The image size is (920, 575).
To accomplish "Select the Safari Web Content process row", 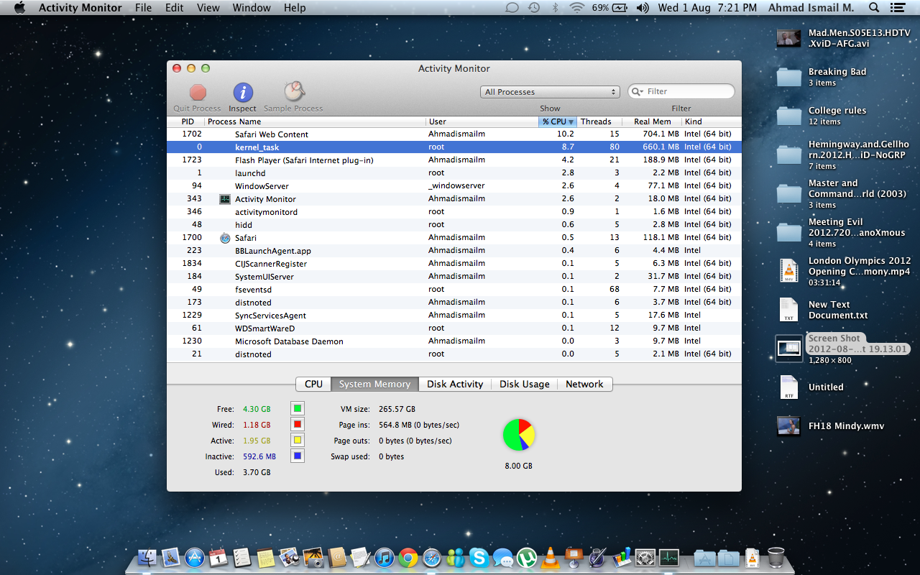I will (x=454, y=134).
